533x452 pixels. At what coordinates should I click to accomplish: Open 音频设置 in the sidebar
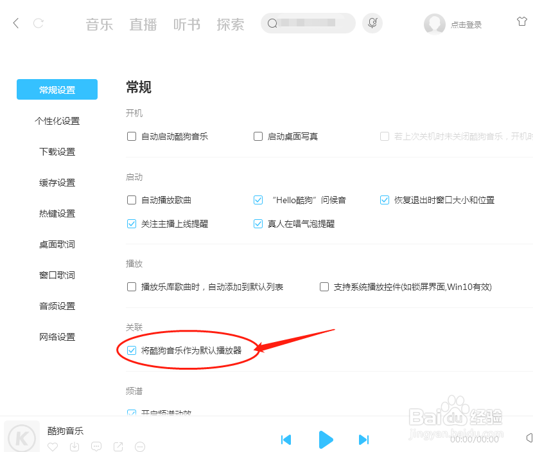tap(57, 306)
